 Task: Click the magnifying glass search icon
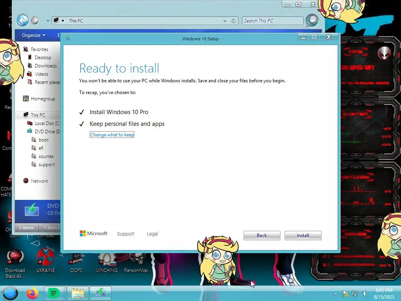(312, 20)
